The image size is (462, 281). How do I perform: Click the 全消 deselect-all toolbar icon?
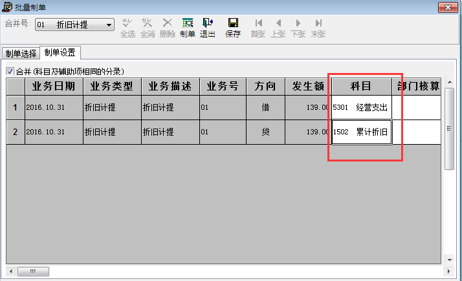click(148, 27)
